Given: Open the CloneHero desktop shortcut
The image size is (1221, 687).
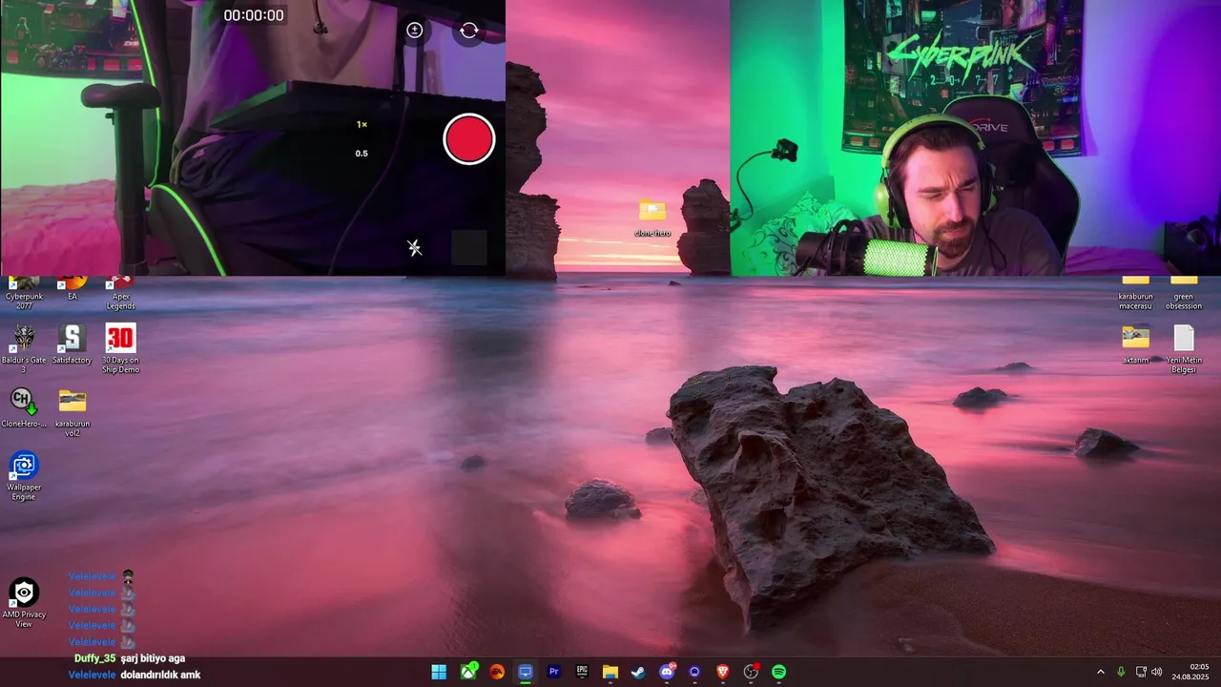Looking at the screenshot, I should tap(24, 407).
